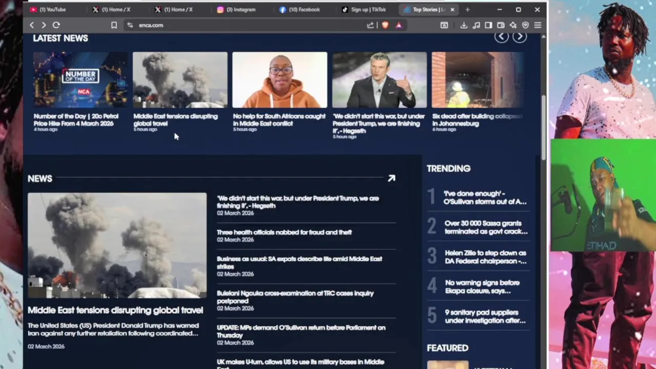Open the VPN shield icon
Image resolution: width=656 pixels, height=369 pixels.
click(525, 25)
